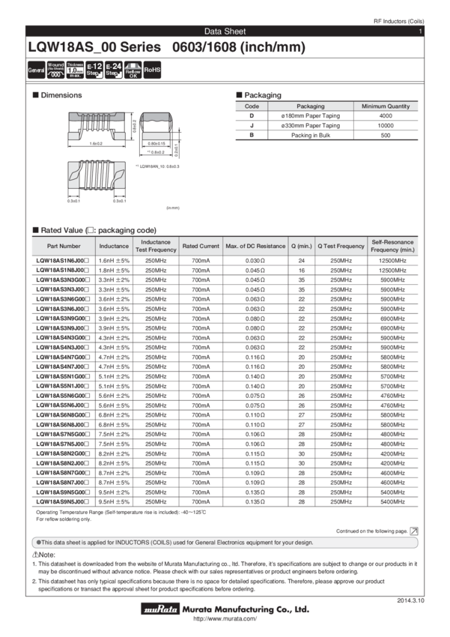Click the Q (min.) column header
This screenshot has width=450, height=637.
(x=302, y=246)
